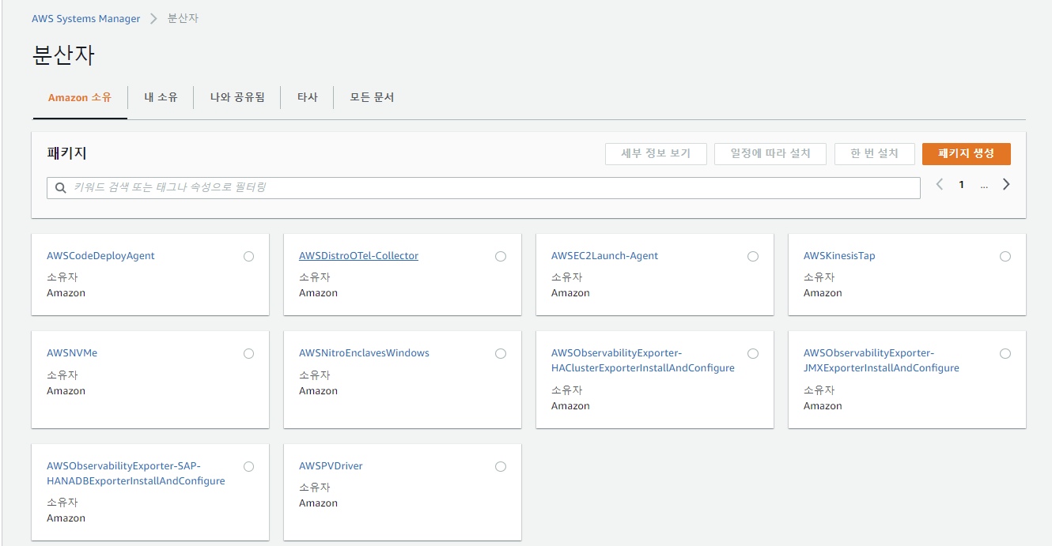Select AWSCodeDeployAgent radio button

tap(248, 256)
